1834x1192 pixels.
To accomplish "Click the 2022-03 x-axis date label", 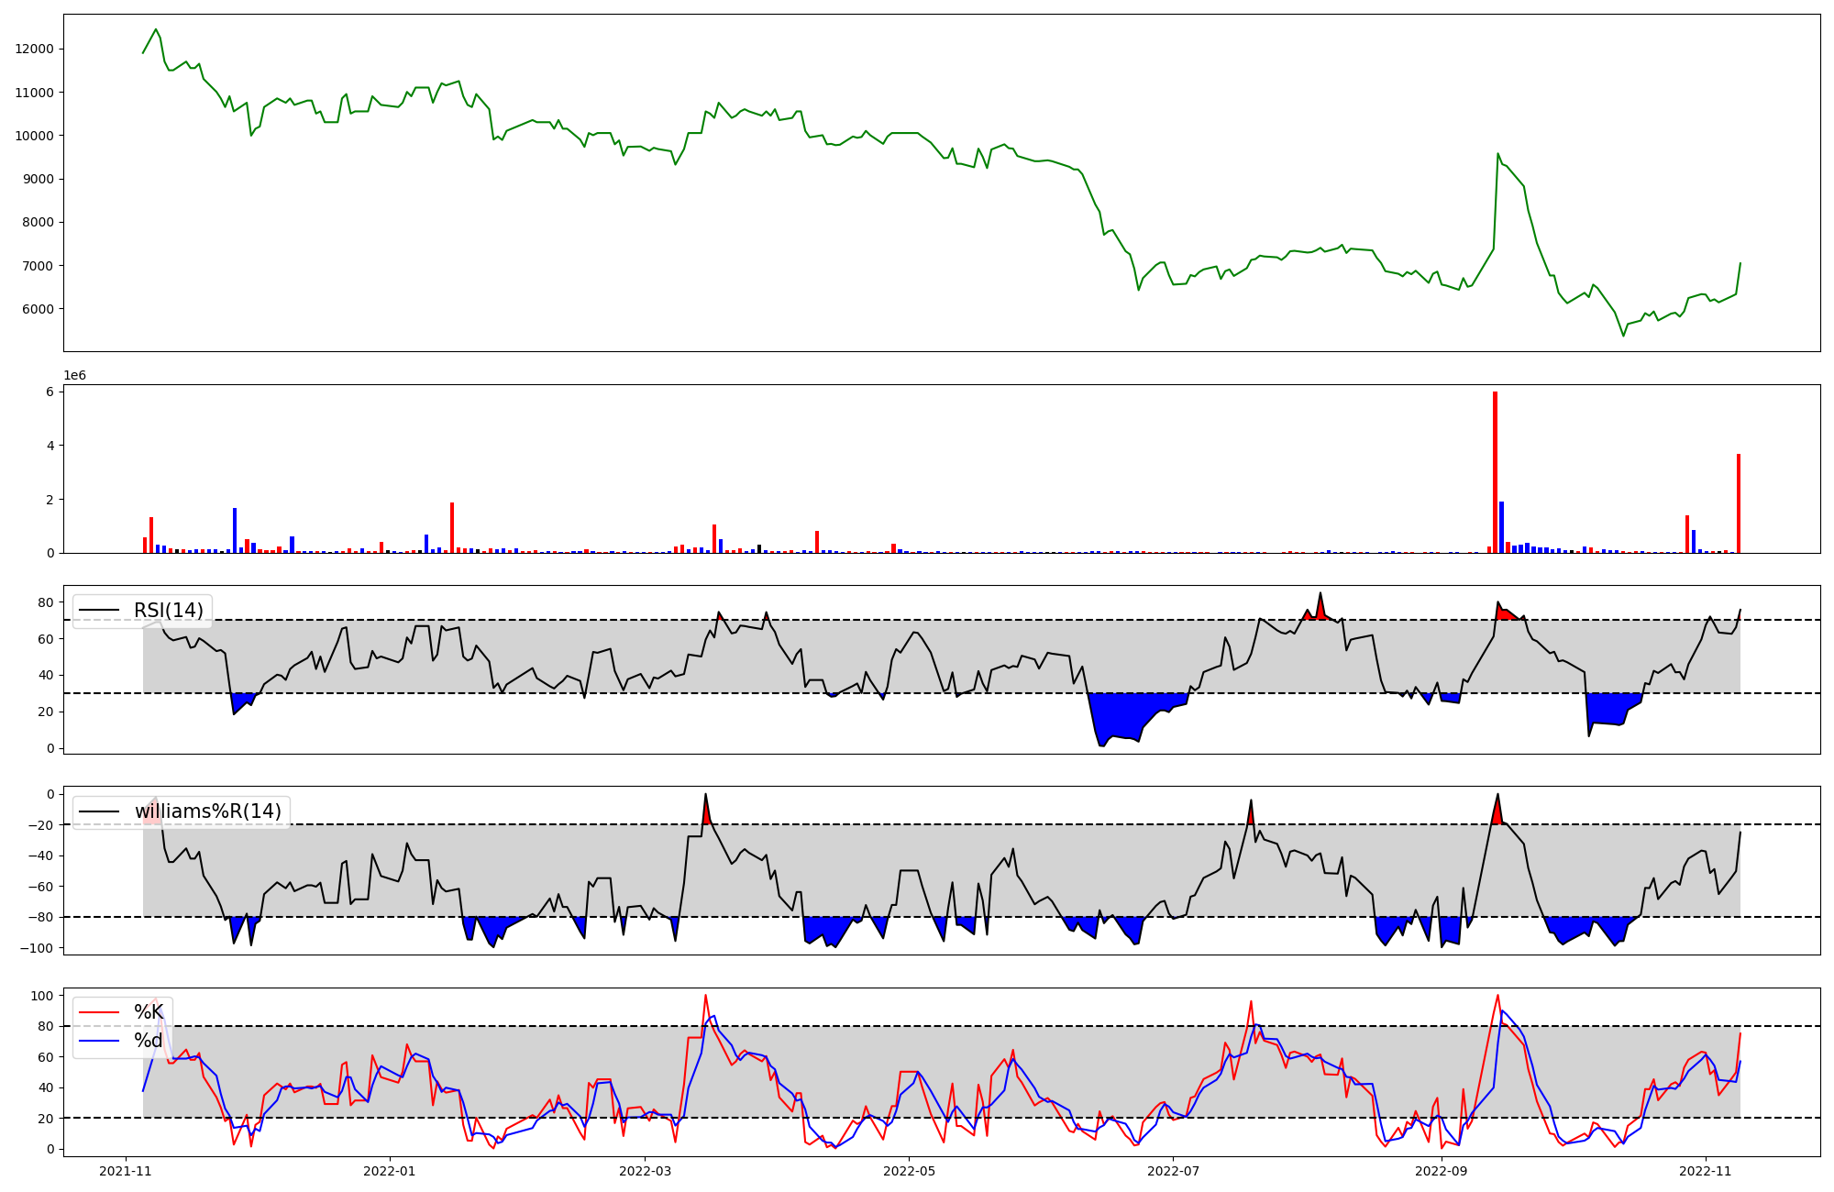I will coord(645,1171).
